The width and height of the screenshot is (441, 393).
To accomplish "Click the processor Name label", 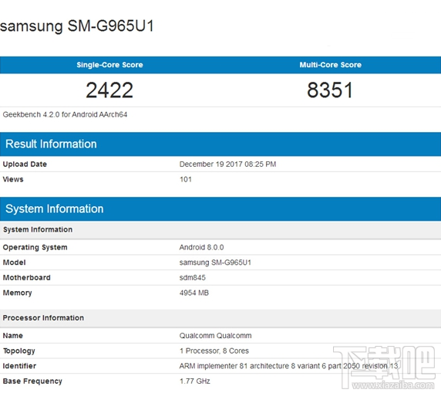I will [13, 336].
